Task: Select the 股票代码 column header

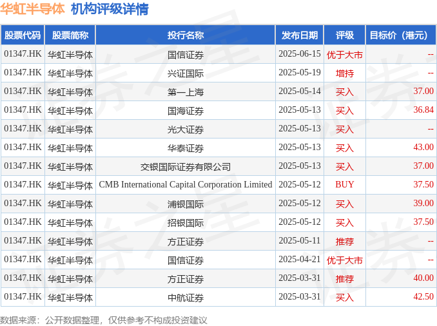Action: pyautogui.click(x=23, y=35)
